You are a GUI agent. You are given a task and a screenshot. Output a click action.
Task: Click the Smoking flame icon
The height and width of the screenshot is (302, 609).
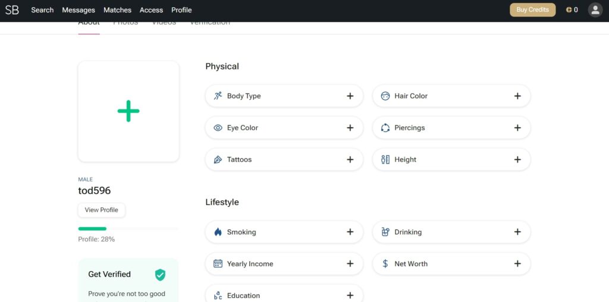pyautogui.click(x=218, y=232)
